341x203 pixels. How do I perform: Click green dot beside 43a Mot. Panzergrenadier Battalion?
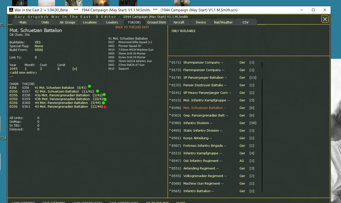tap(104, 95)
